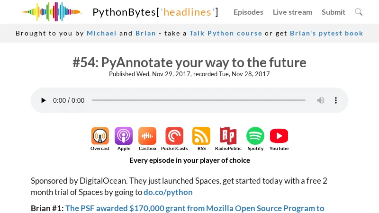
Task: Click the search magnifier icon
Action: tap(359, 12)
